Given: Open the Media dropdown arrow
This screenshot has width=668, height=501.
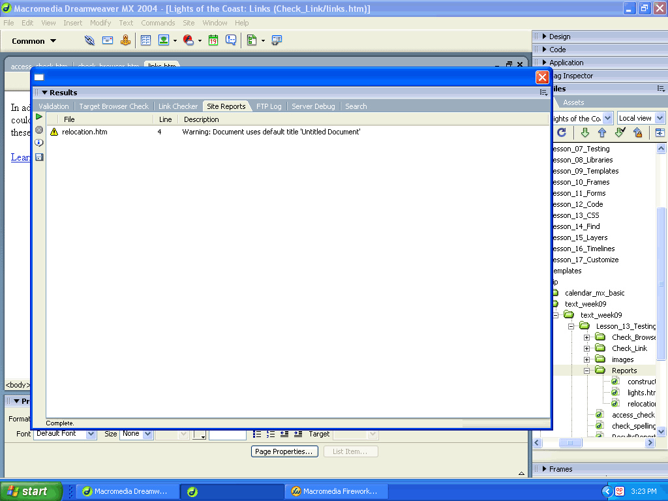Looking at the screenshot, I should [200, 41].
